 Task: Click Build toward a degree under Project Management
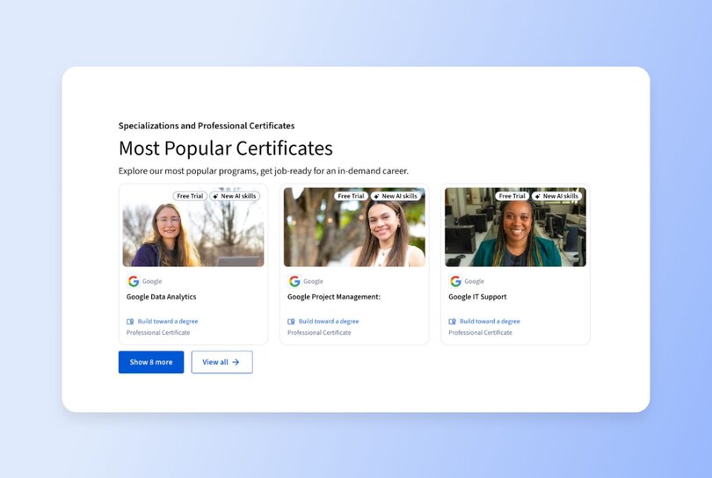tap(329, 322)
